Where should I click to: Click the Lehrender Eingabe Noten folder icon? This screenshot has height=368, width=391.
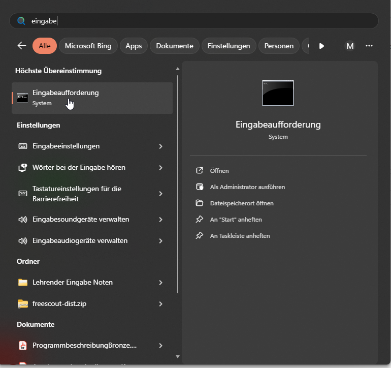23,283
